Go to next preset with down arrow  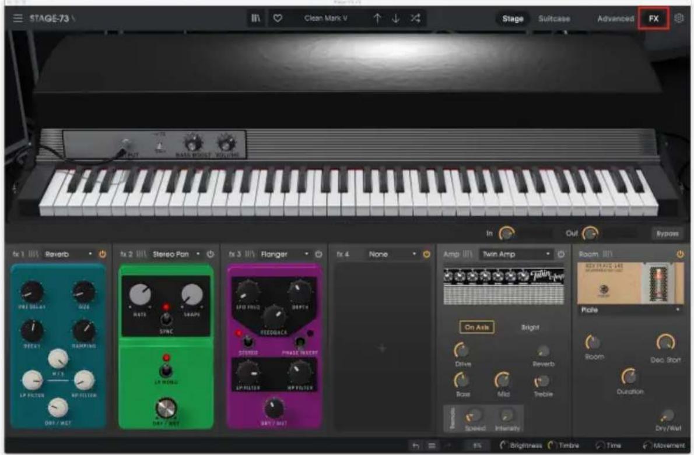[395, 18]
